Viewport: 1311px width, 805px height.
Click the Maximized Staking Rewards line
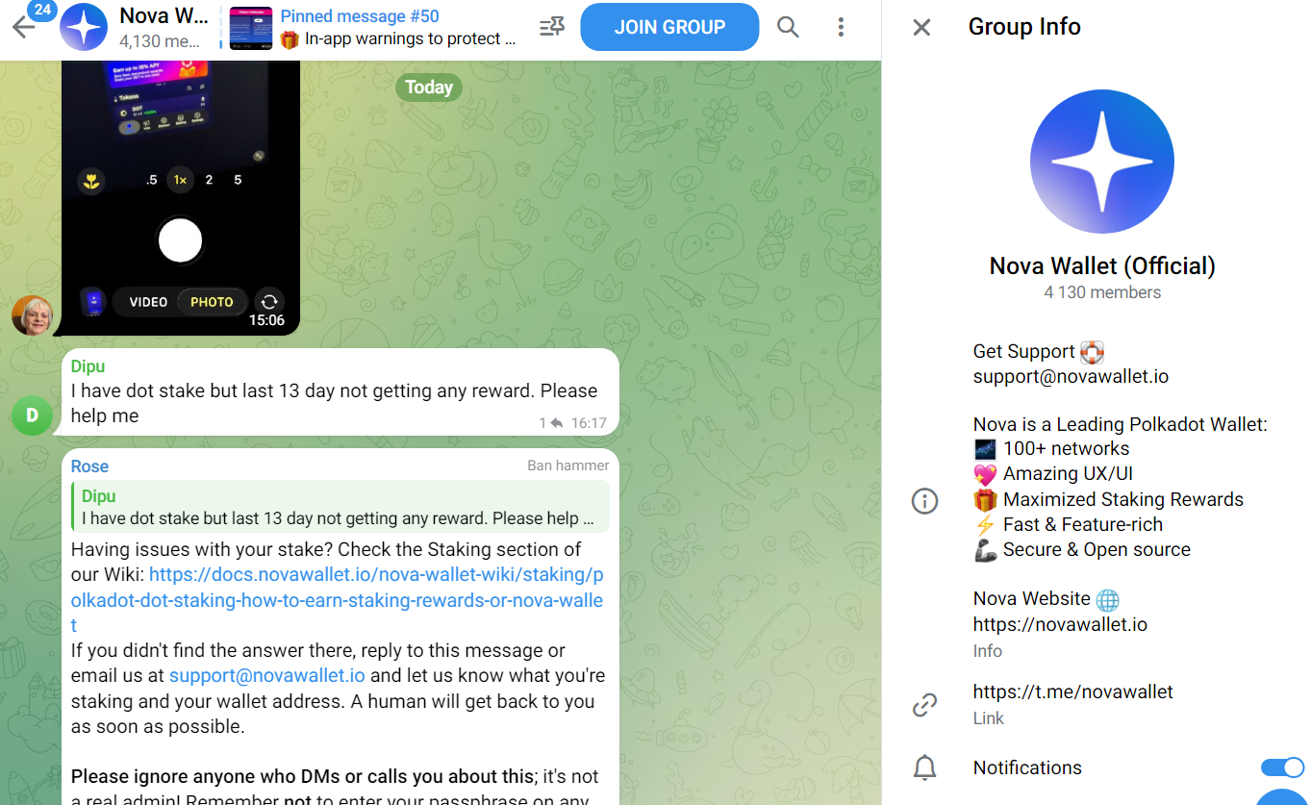click(1108, 499)
